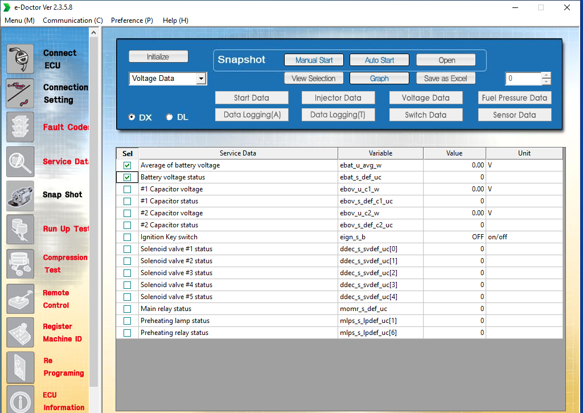Image resolution: width=583 pixels, height=413 pixels.
Task: Click the snapshot Open button
Action: tap(446, 60)
